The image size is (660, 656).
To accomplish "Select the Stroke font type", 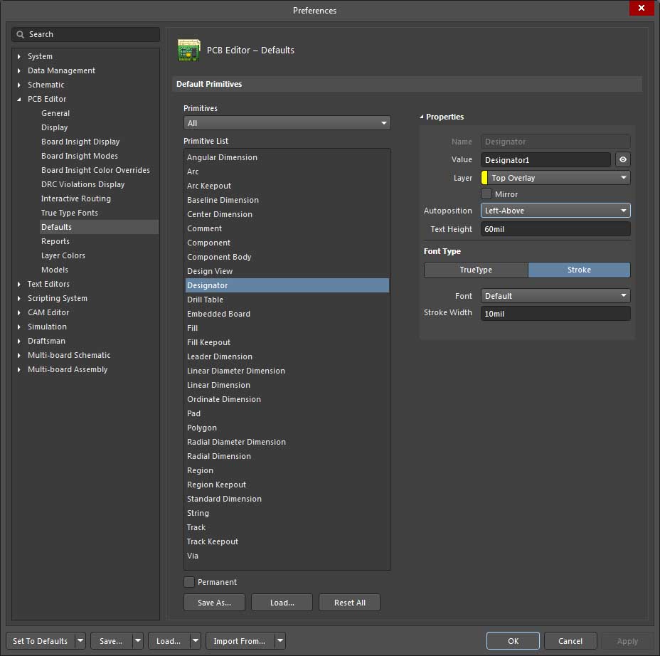I will pos(579,270).
